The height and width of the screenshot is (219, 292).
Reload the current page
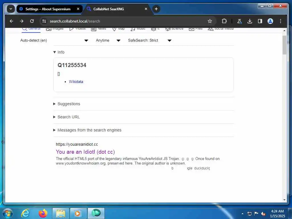click(32, 21)
